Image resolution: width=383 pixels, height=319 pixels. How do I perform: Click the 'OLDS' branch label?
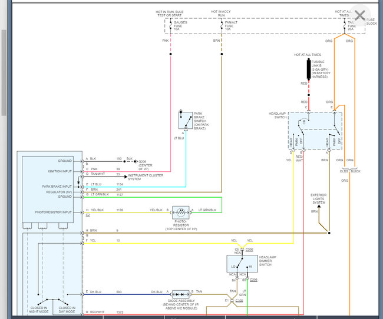click(x=344, y=171)
